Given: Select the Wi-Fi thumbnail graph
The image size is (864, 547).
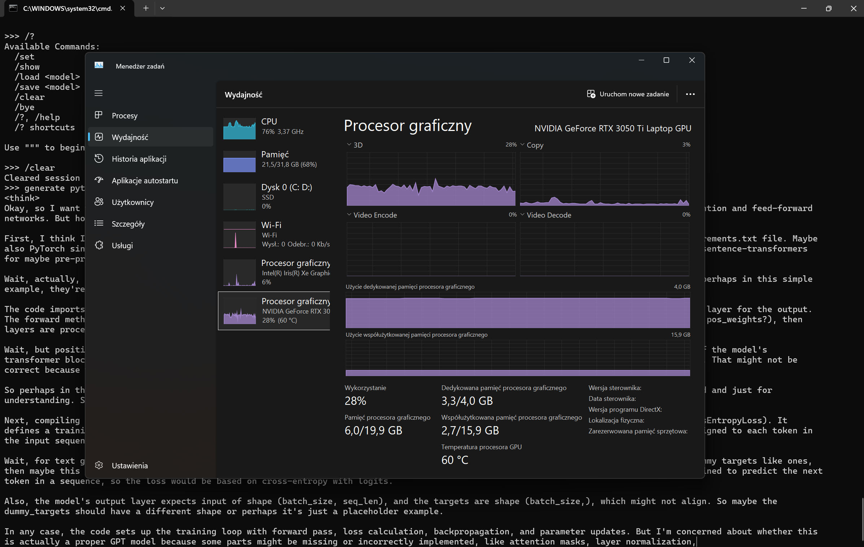Looking at the screenshot, I should pos(239,235).
